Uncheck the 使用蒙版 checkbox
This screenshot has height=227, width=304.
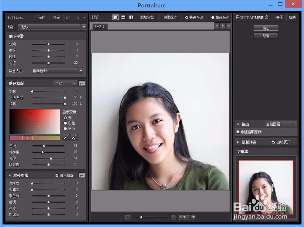pyautogui.click(x=57, y=175)
